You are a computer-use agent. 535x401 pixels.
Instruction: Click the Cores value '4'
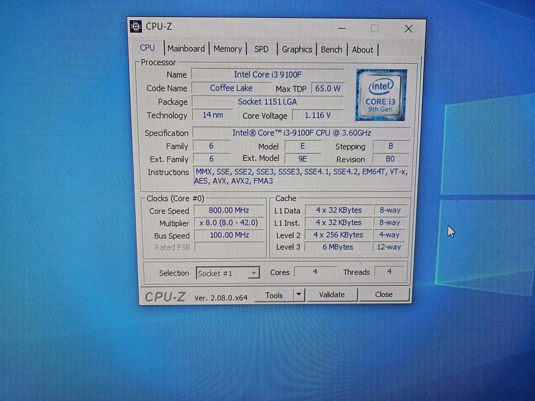(x=315, y=272)
